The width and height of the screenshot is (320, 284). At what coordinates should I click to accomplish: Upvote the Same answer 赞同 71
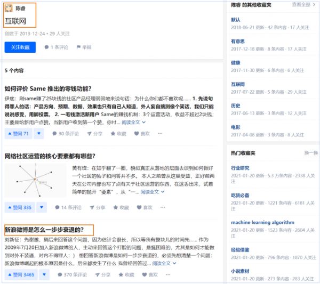18,134
